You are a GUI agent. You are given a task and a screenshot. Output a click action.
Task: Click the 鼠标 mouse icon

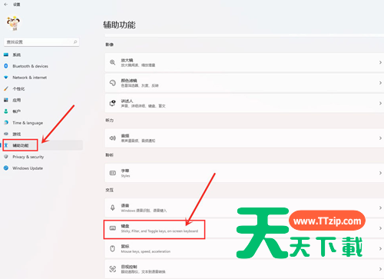point(112,248)
